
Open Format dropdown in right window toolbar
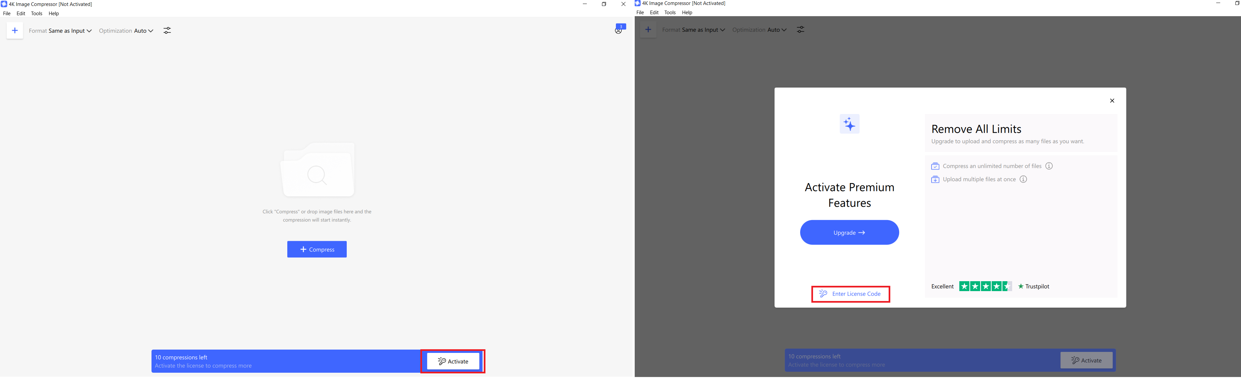694,30
